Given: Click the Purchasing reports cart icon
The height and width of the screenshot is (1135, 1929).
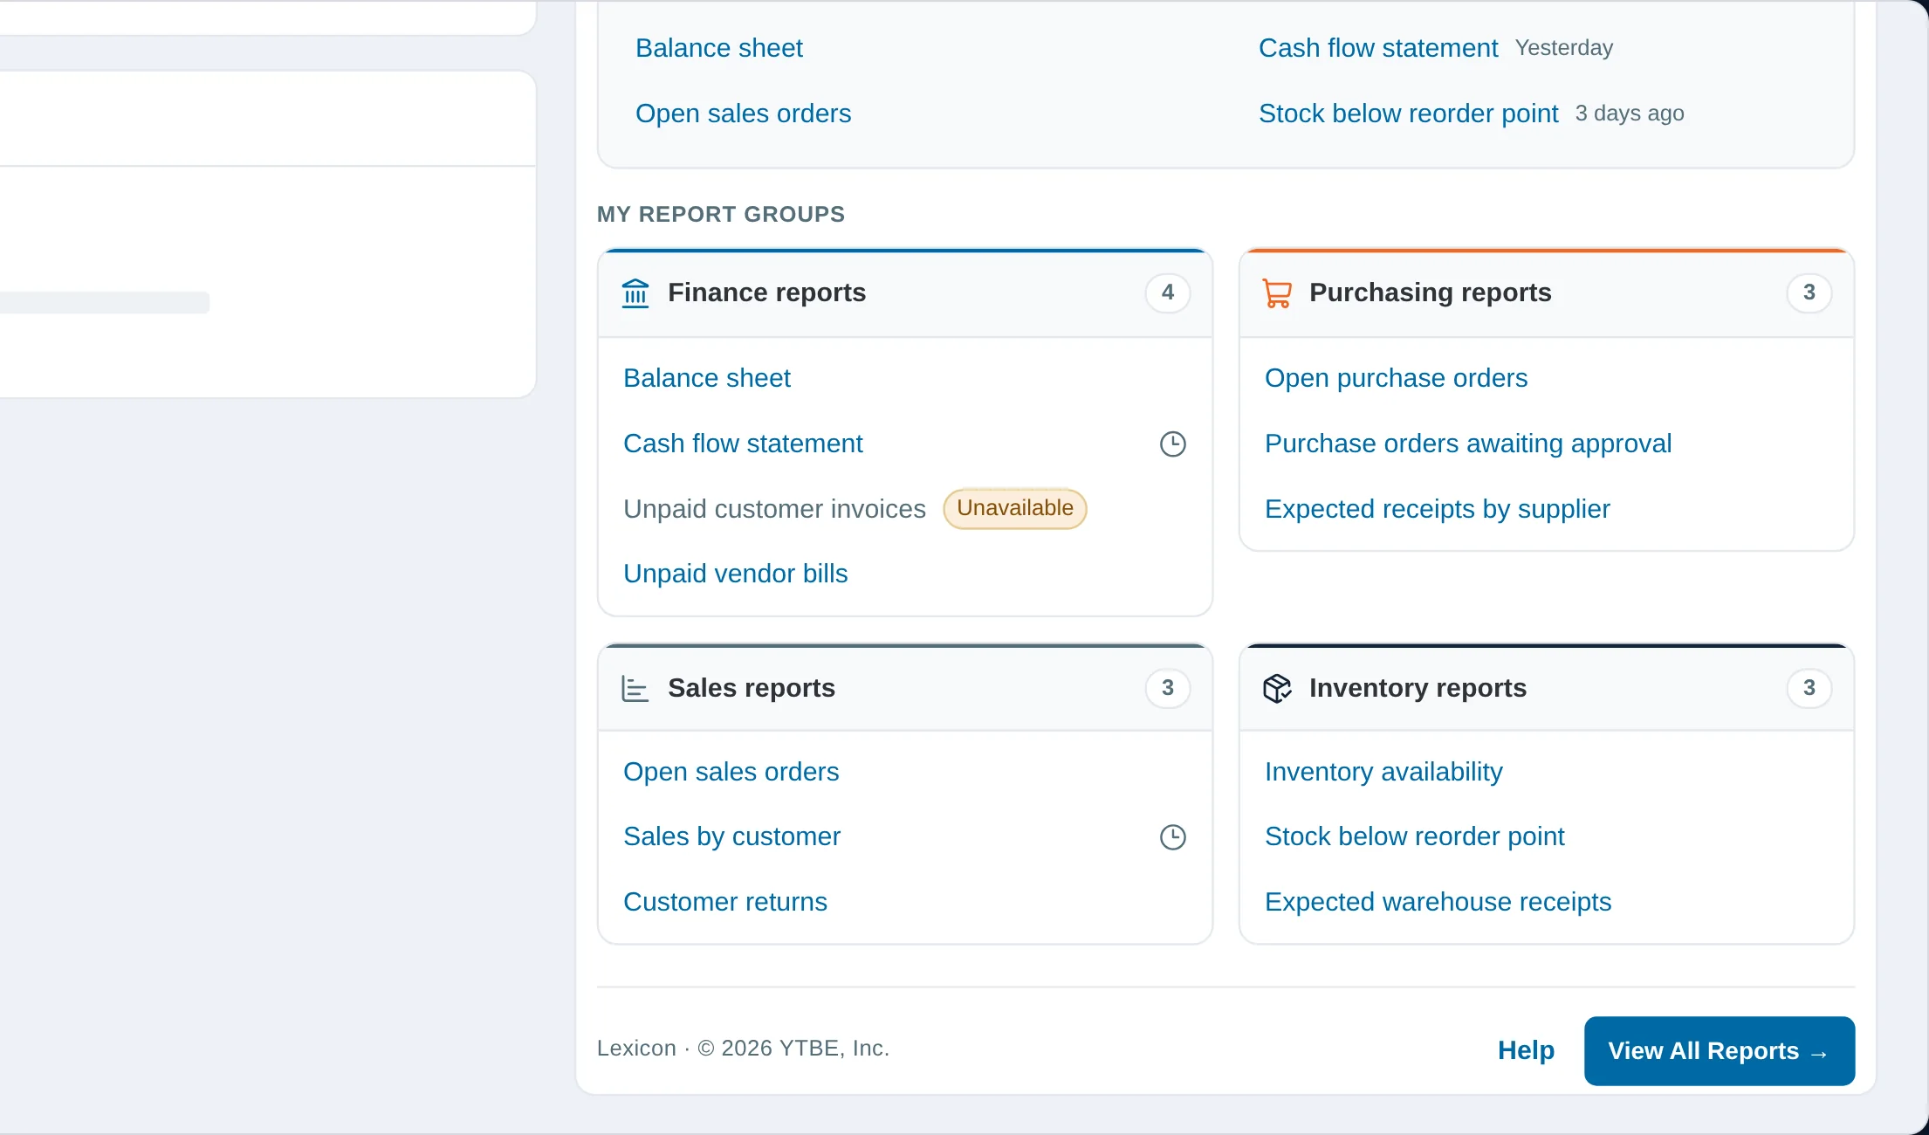Looking at the screenshot, I should (x=1277, y=293).
